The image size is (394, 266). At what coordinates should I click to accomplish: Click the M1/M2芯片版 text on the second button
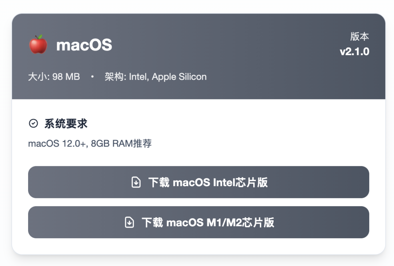pyautogui.click(x=240, y=222)
